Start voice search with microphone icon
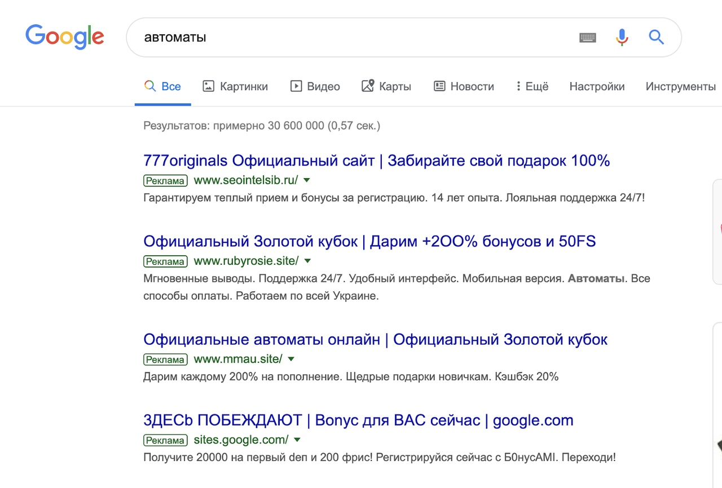The image size is (722, 488). point(622,38)
